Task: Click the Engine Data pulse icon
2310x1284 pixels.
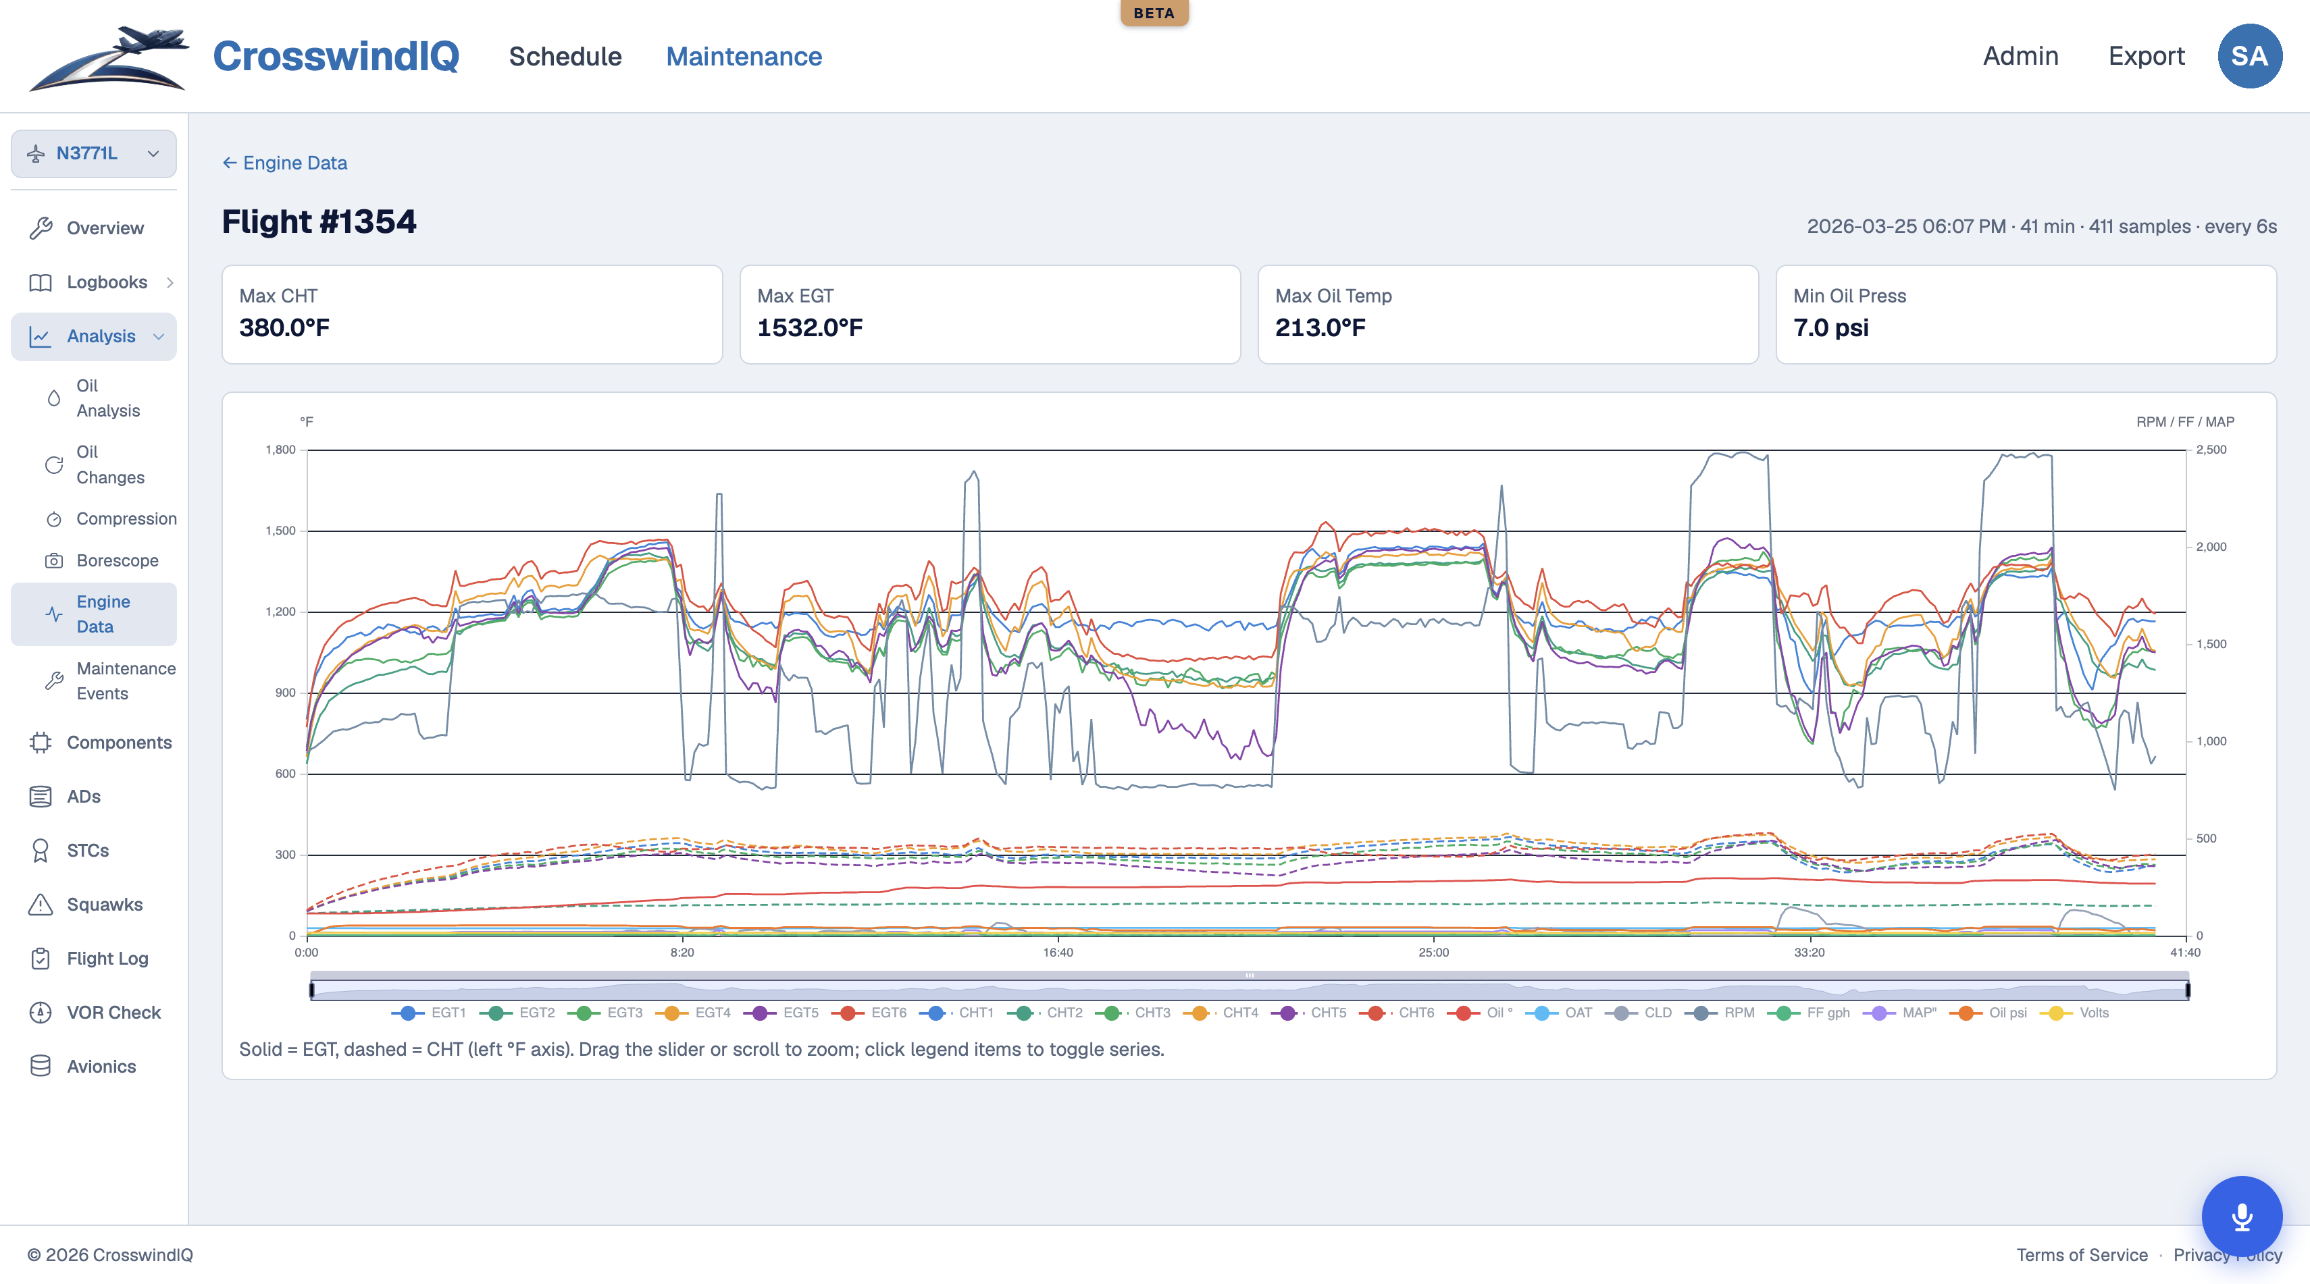Action: pyautogui.click(x=54, y=614)
